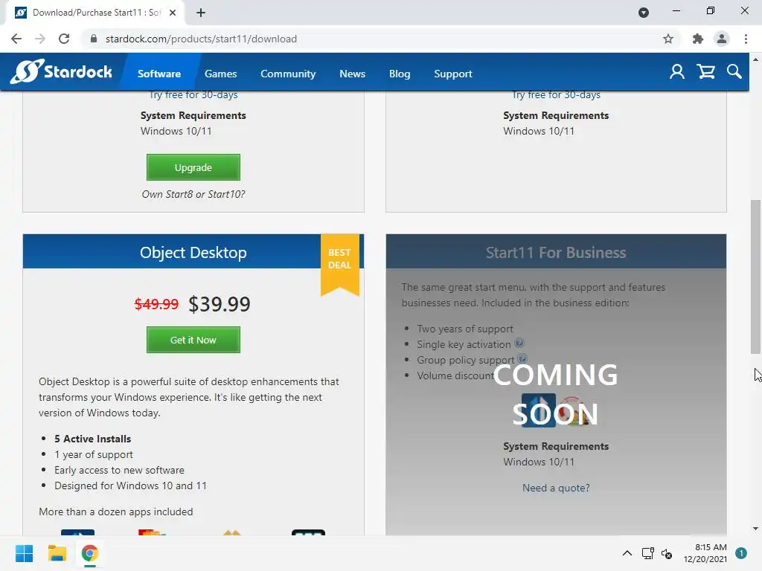Click the browser back arrow
Viewport: 762px width, 571px height.
16,39
